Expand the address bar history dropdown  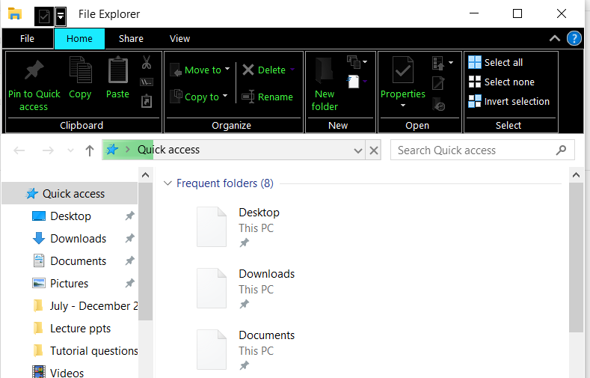coord(358,150)
